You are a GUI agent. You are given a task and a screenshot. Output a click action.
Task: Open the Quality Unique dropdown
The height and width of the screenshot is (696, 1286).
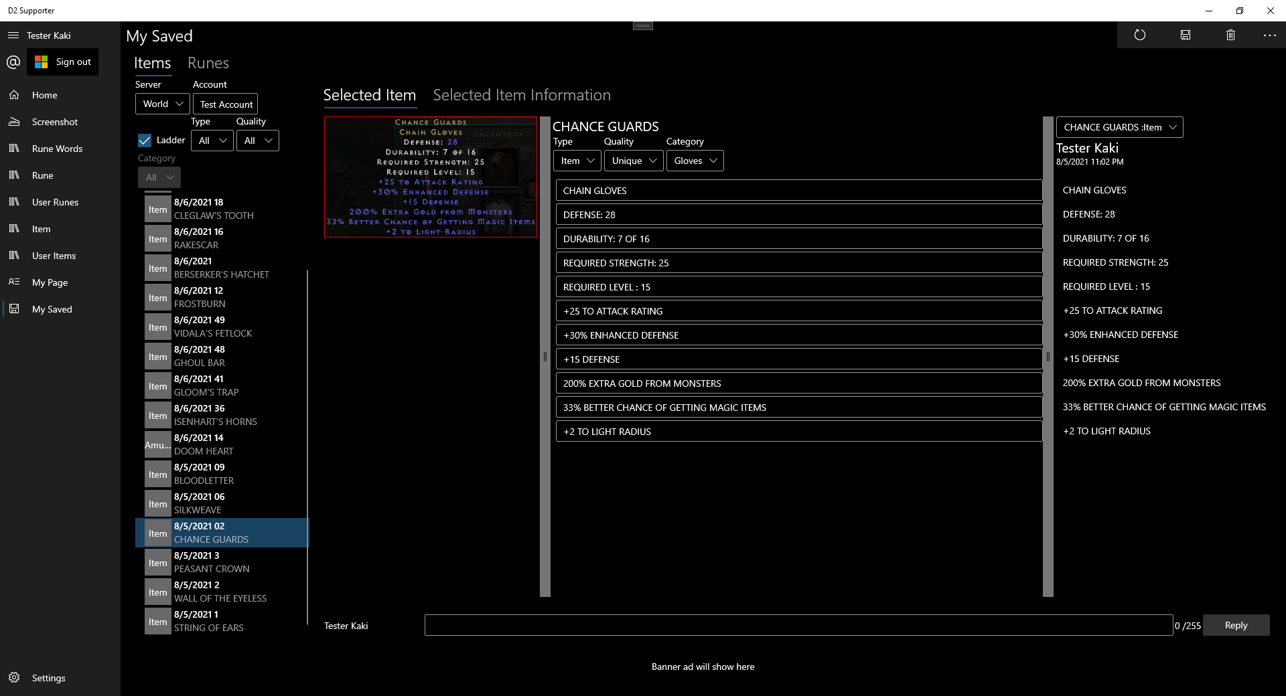point(634,161)
